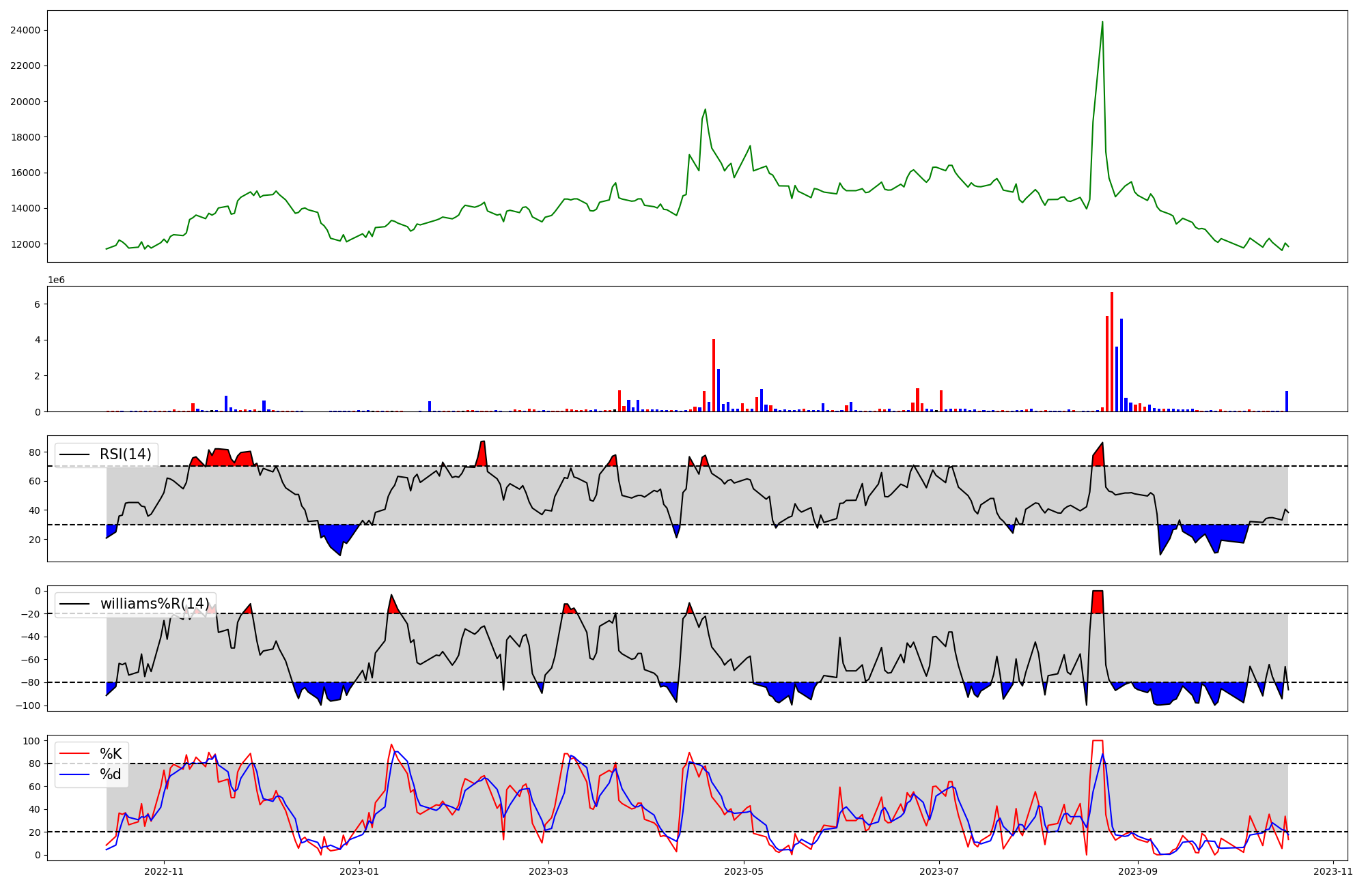
Task: Click the tallest red volume bar
Action: tap(1111, 351)
